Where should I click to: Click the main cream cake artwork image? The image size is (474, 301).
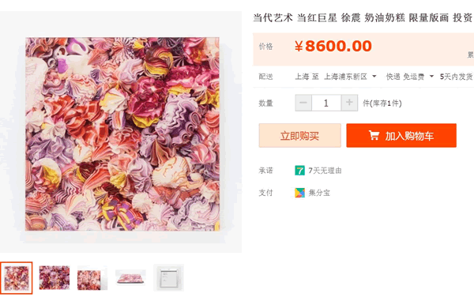[122, 134]
